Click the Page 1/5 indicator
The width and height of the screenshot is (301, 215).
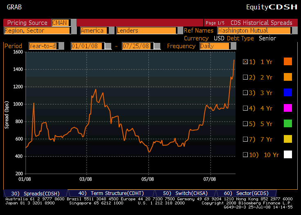(215, 23)
